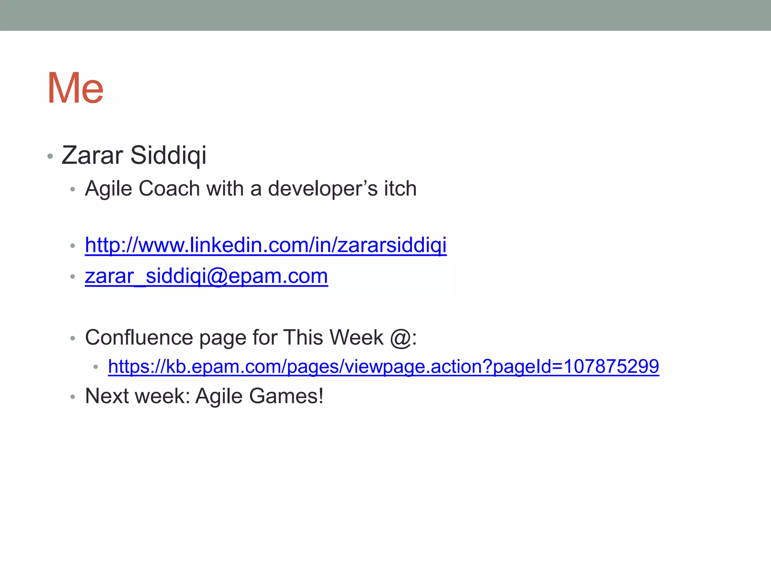Open the kb.epam.com viewpage link
Screen dimensions: 771x578
[384, 367]
